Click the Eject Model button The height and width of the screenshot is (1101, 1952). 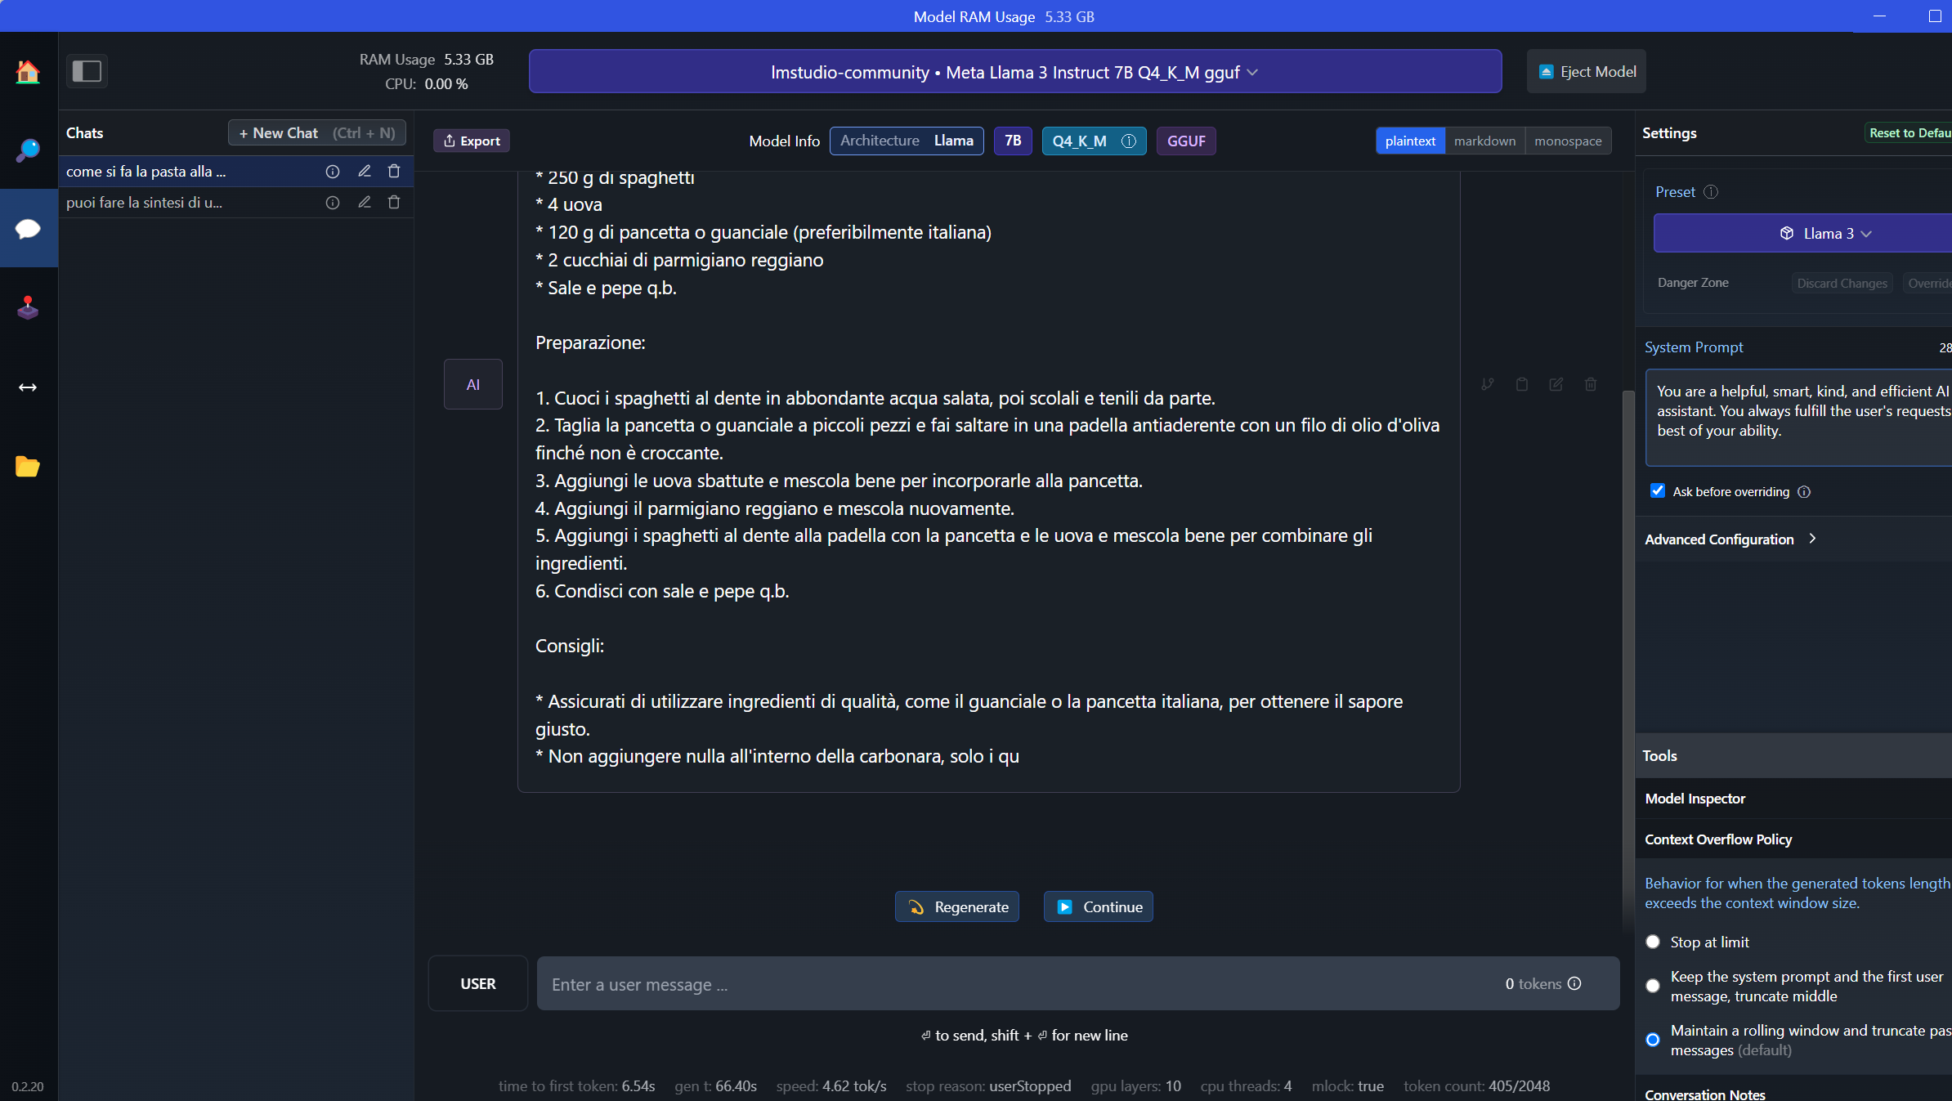pyautogui.click(x=1586, y=72)
